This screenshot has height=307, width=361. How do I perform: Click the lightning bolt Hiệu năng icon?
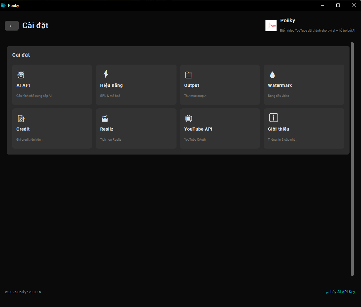coord(106,74)
